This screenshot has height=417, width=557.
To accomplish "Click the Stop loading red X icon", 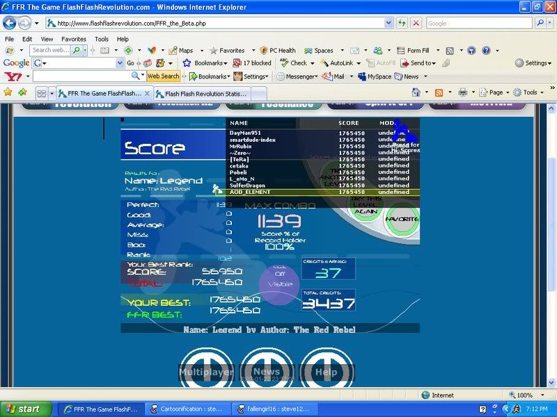I will 416,23.
